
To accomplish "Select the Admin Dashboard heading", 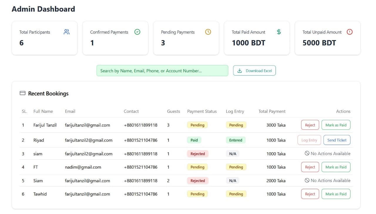I will [43, 9].
